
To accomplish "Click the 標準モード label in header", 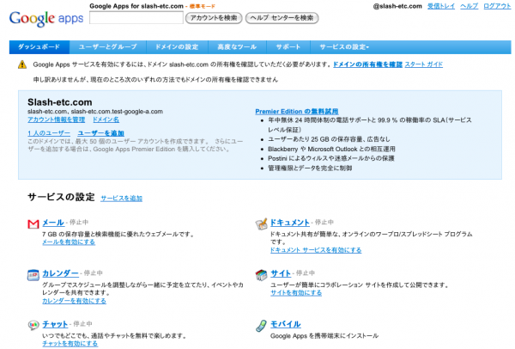I will tap(203, 6).
